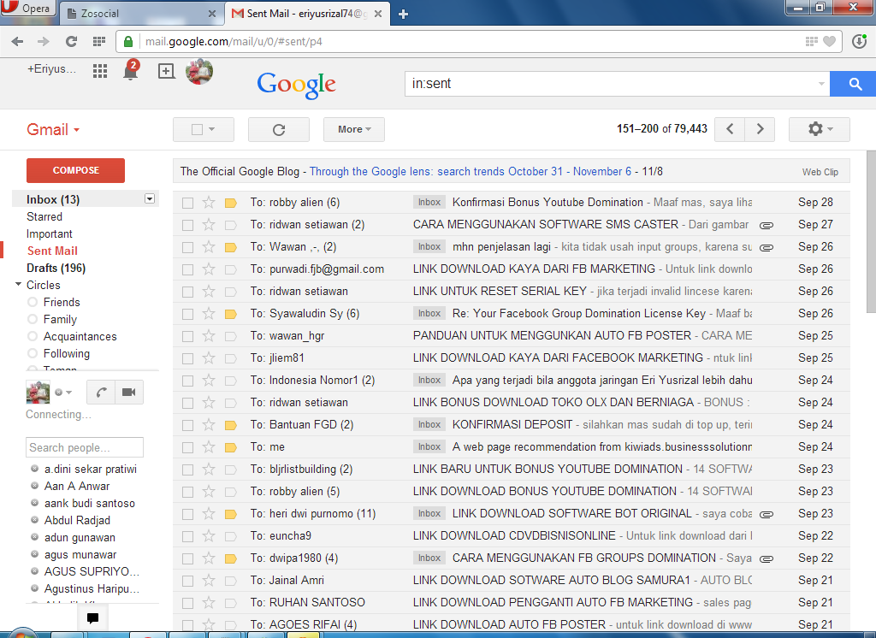
Task: Open the Google apps grid icon
Action: (x=100, y=71)
